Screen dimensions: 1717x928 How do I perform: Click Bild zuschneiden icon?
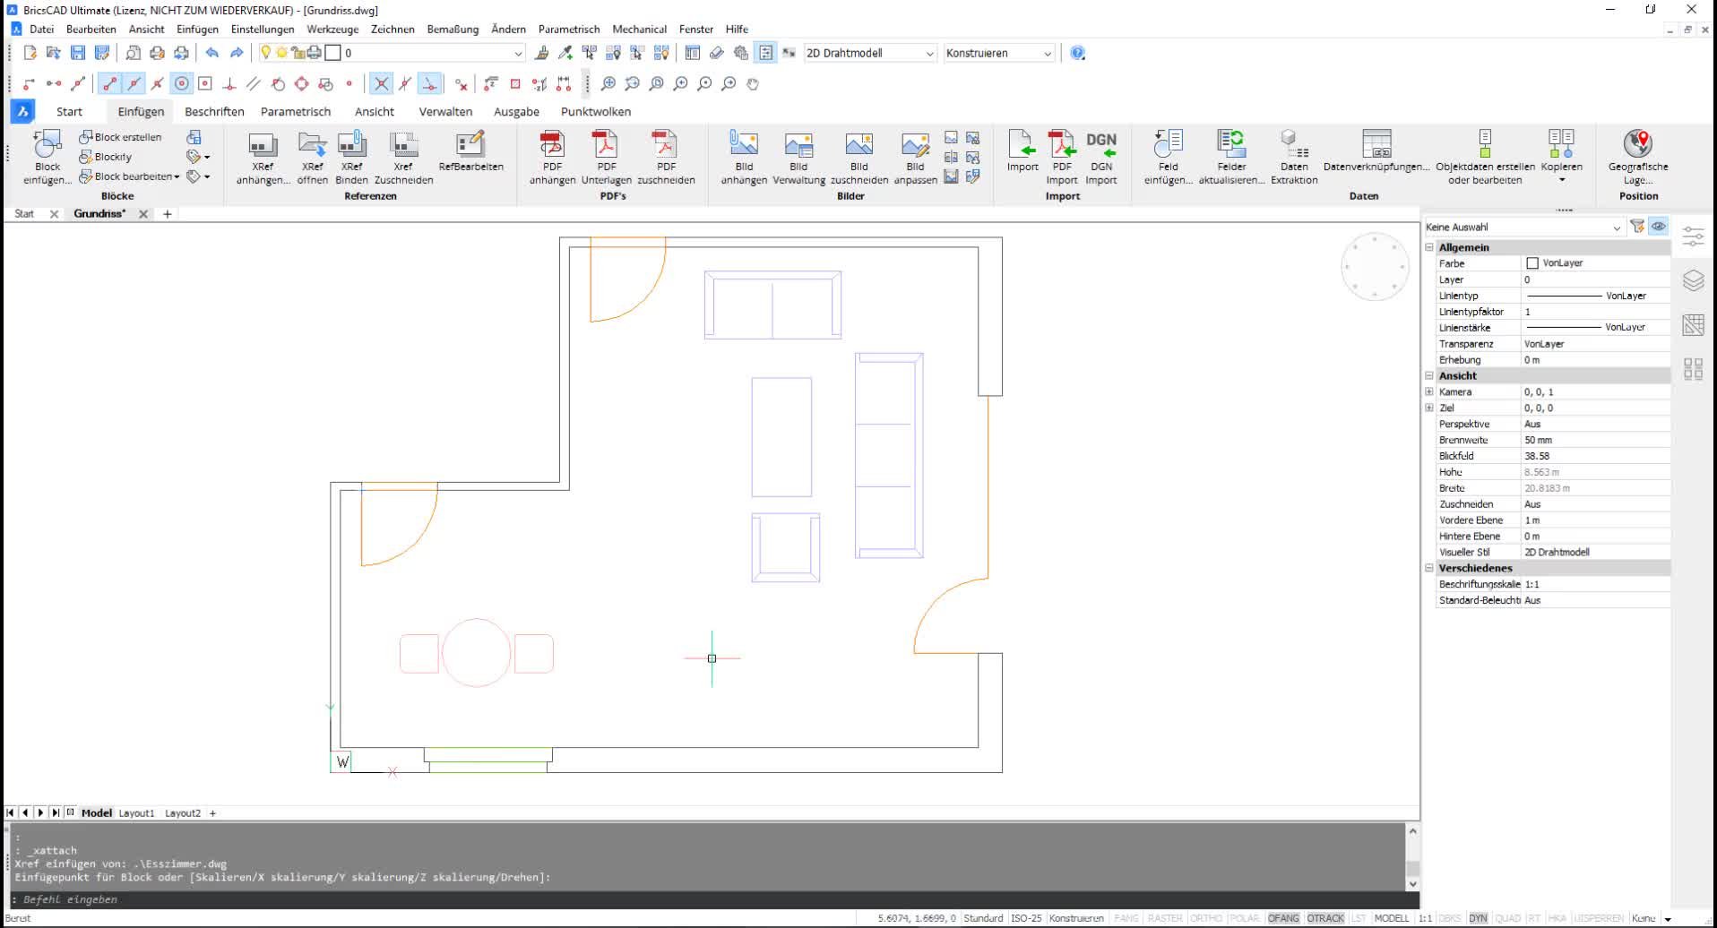[x=858, y=145]
